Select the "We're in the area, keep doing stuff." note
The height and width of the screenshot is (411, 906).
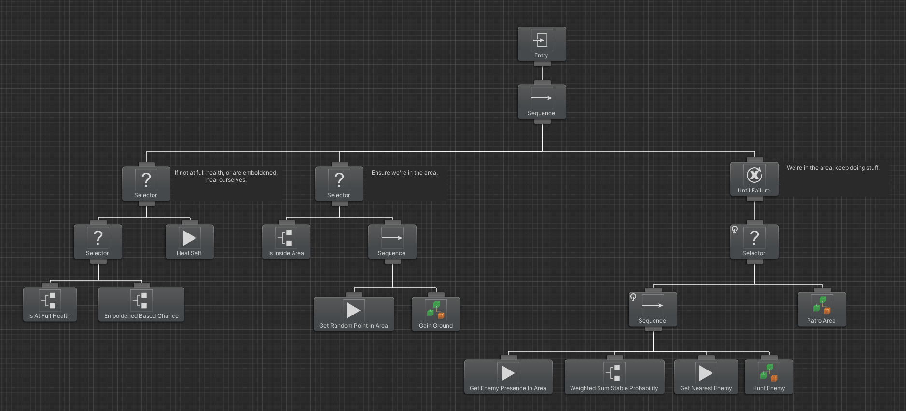point(833,168)
